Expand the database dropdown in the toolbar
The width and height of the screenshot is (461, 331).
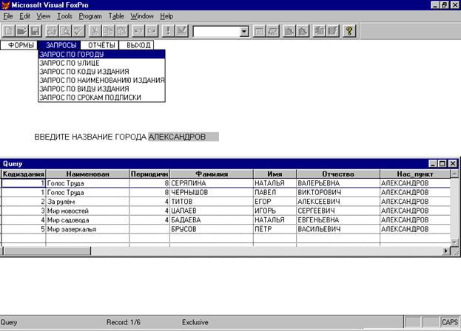(x=244, y=32)
